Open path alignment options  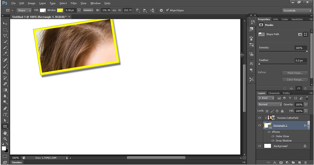click(145, 10)
